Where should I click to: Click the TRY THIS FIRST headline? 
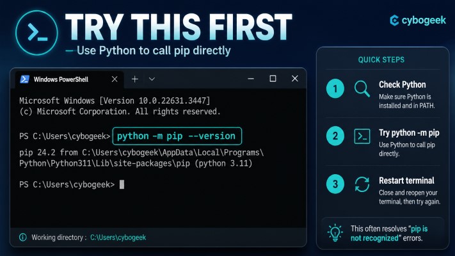pos(179,27)
